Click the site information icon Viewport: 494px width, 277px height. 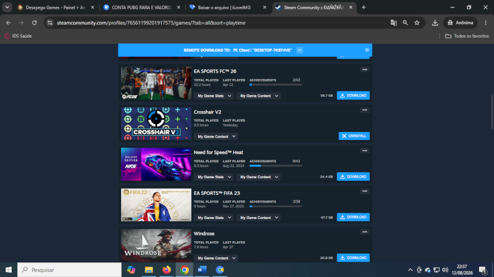(x=50, y=23)
